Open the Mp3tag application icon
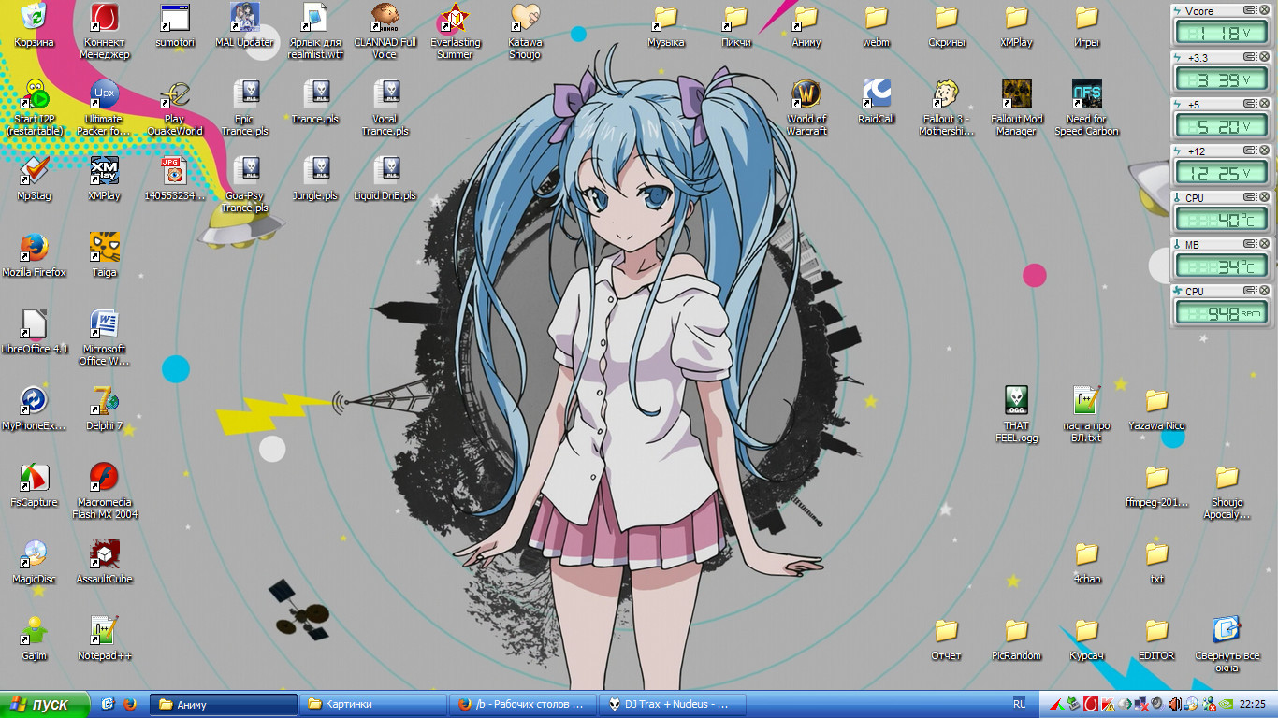The width and height of the screenshot is (1278, 718). click(x=34, y=179)
